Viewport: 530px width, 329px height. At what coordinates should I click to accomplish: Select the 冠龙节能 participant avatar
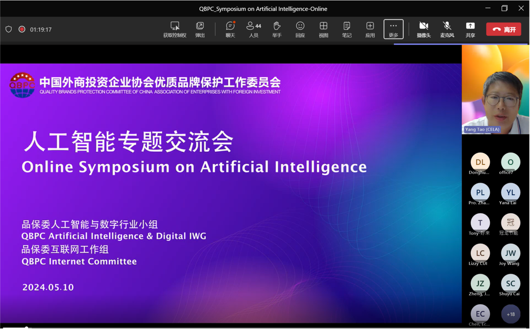click(511, 223)
